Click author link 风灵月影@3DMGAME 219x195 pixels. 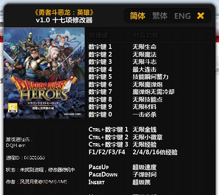coord(43,182)
